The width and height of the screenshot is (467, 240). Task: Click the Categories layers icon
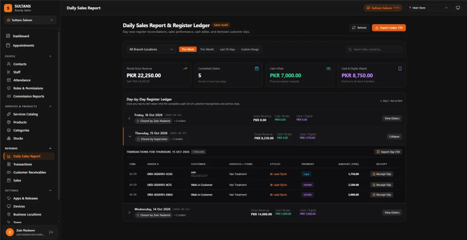point(8,130)
